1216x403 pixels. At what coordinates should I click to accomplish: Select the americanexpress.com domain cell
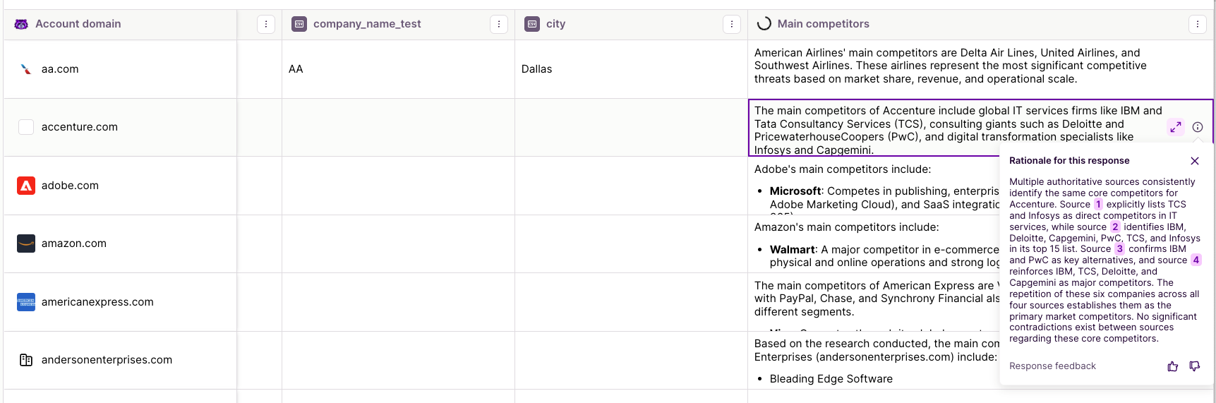(x=120, y=302)
